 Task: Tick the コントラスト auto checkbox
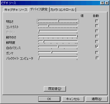(x=97, y=26)
